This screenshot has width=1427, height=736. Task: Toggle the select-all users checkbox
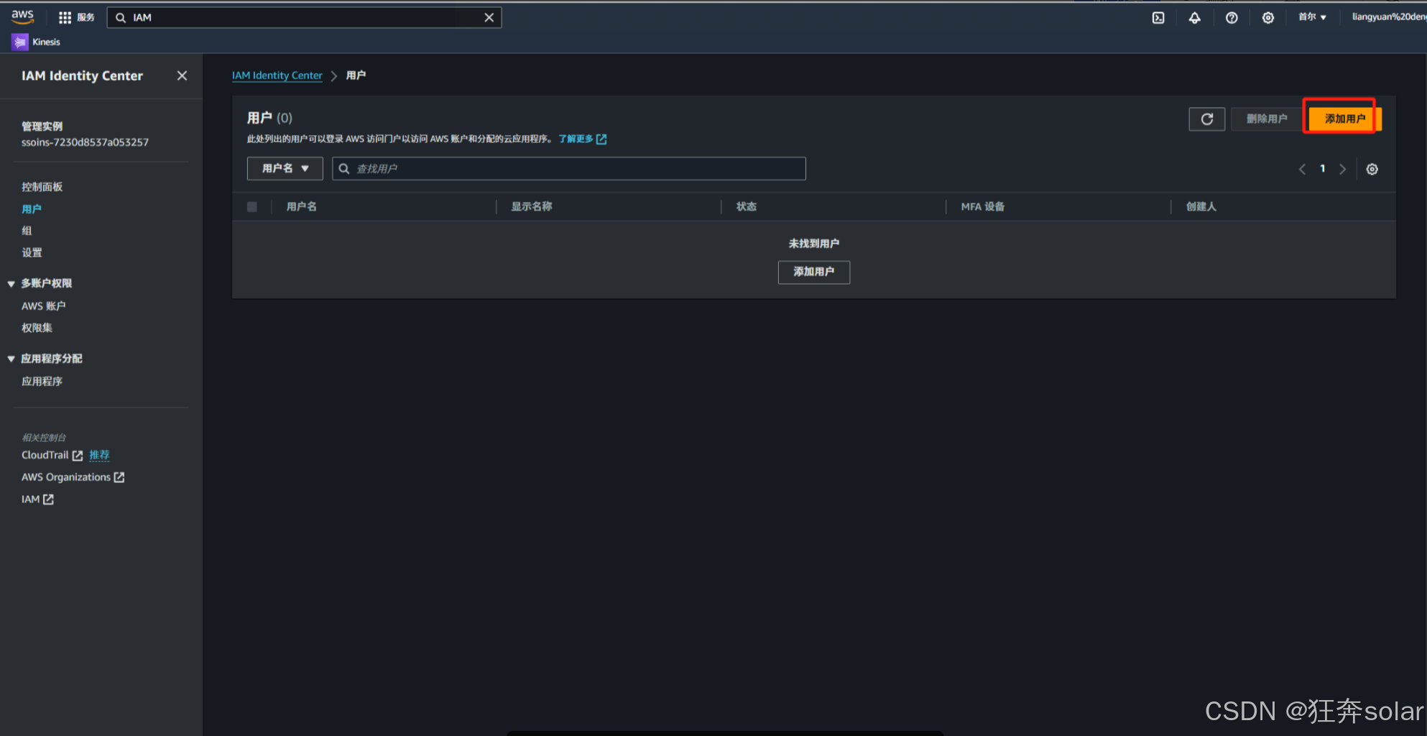[x=251, y=207]
